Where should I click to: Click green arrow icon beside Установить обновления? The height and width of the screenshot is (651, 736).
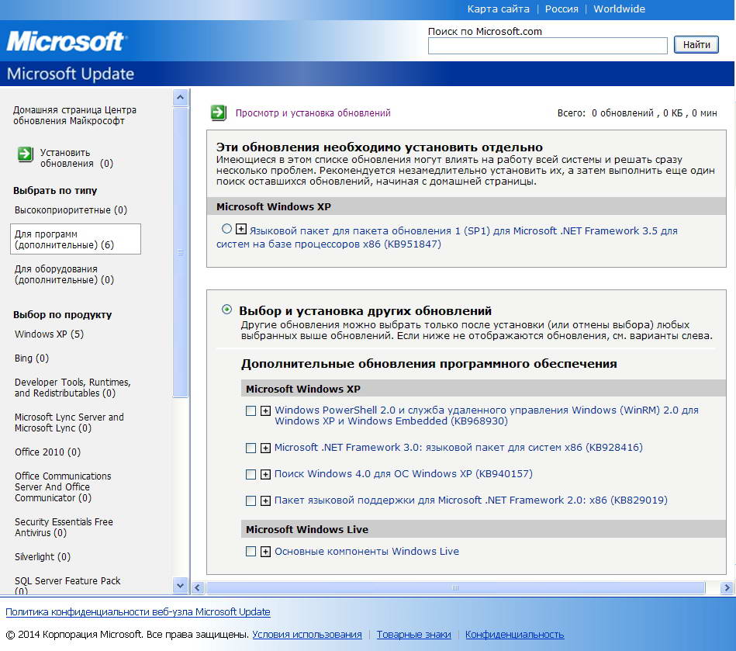click(x=26, y=154)
